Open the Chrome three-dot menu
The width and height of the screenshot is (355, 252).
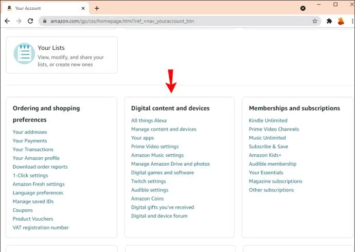352,21
